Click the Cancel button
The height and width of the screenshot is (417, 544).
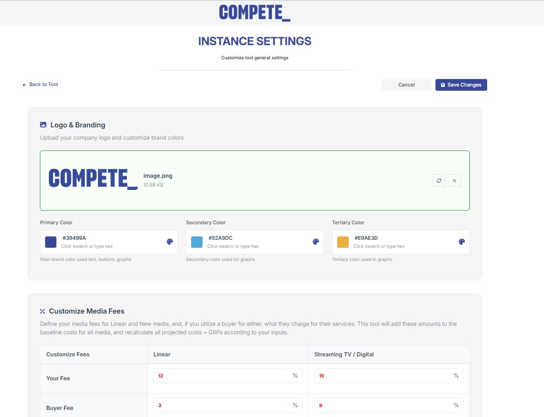coord(406,85)
